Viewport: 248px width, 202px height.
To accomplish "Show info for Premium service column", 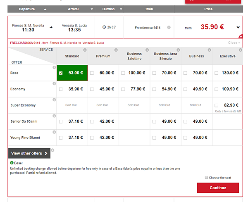I will [116, 50].
